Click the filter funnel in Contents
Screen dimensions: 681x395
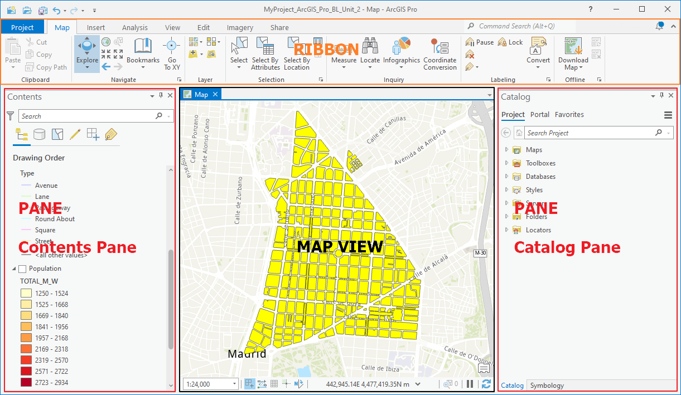[10, 116]
